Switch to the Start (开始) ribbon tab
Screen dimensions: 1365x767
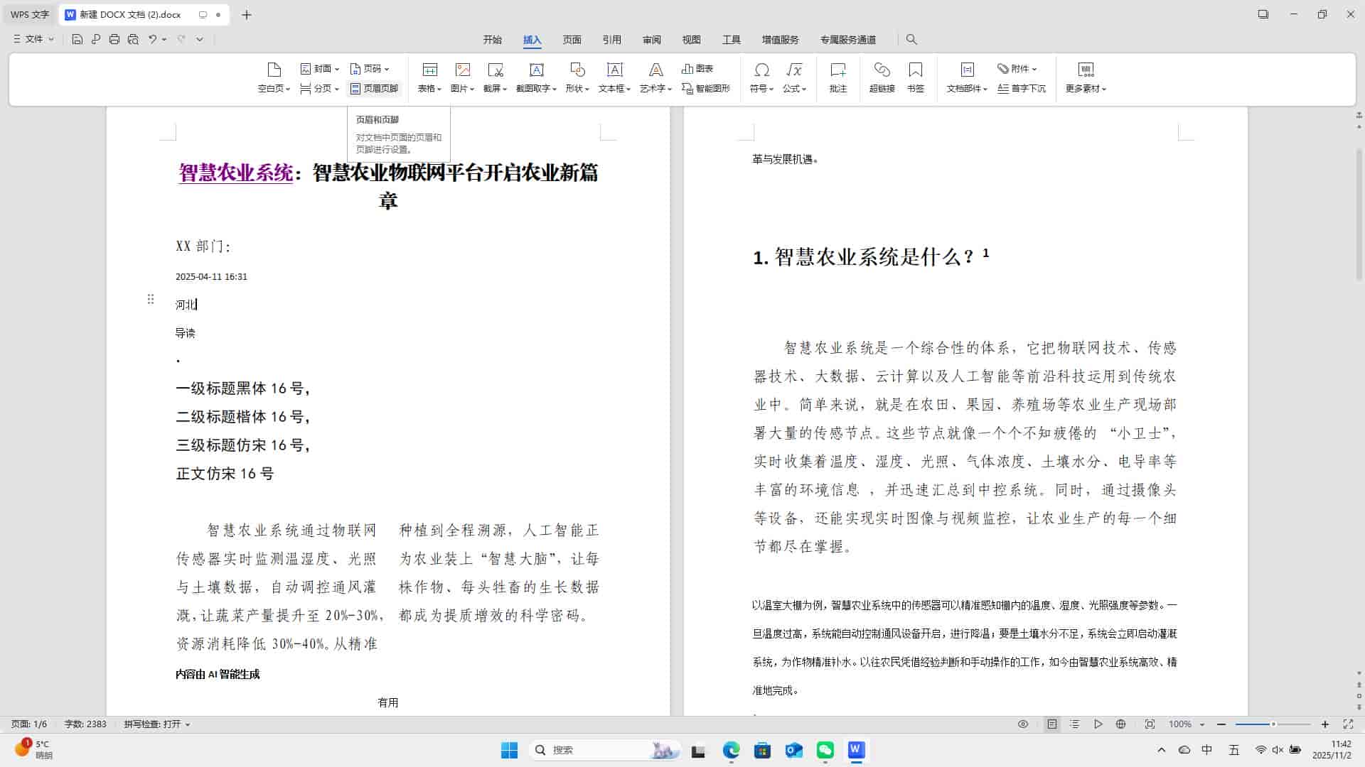492,40
